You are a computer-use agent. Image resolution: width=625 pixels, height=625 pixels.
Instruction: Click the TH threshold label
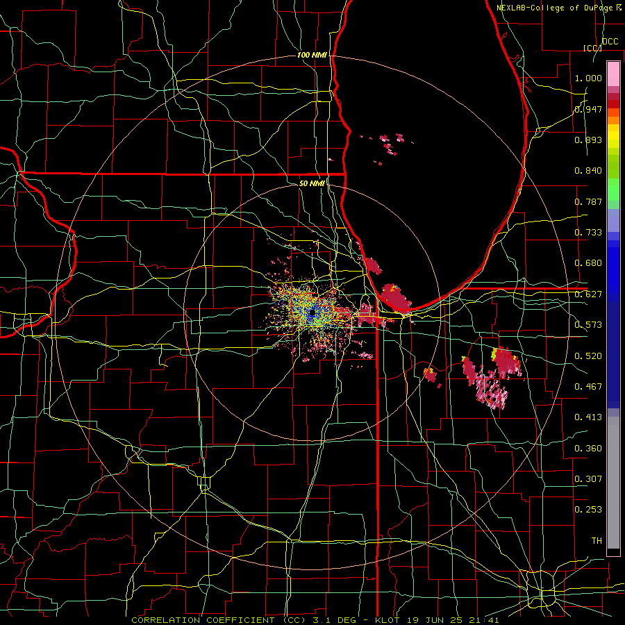(x=597, y=541)
